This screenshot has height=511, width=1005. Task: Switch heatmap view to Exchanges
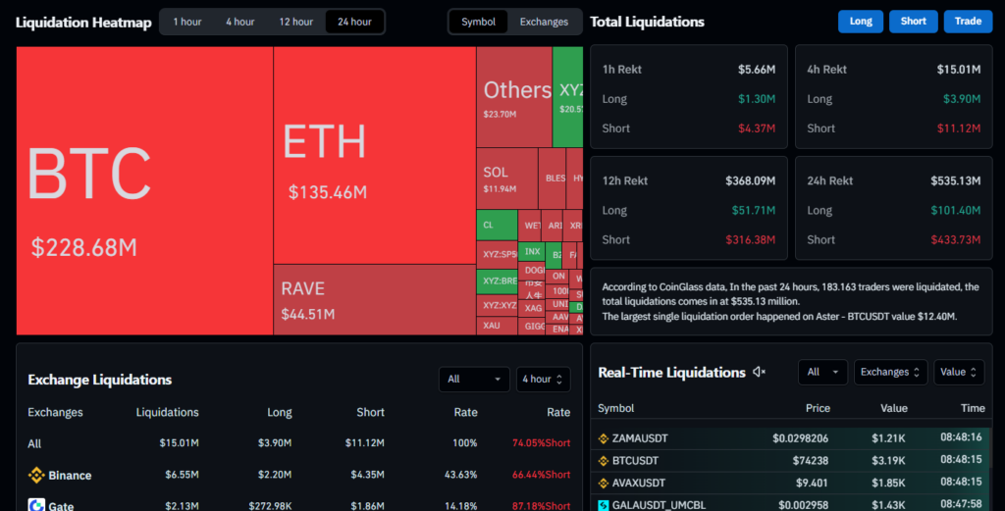[544, 22]
